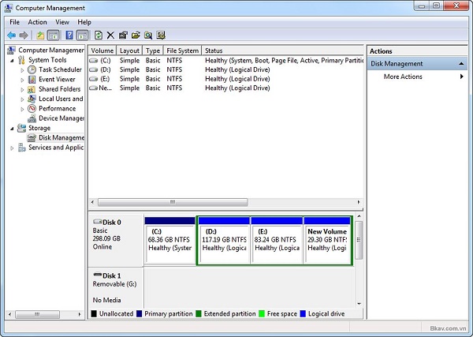Select Event Viewer in the left tree
The width and height of the screenshot is (473, 337).
[57, 80]
